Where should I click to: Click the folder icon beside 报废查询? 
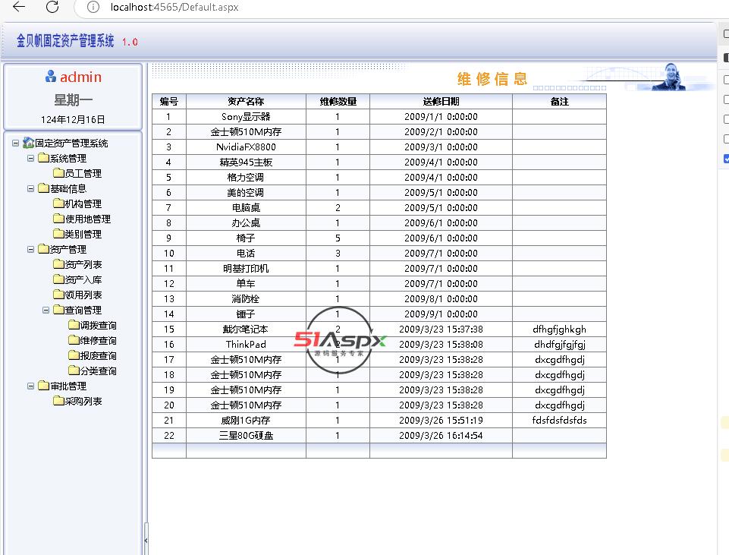click(73, 355)
